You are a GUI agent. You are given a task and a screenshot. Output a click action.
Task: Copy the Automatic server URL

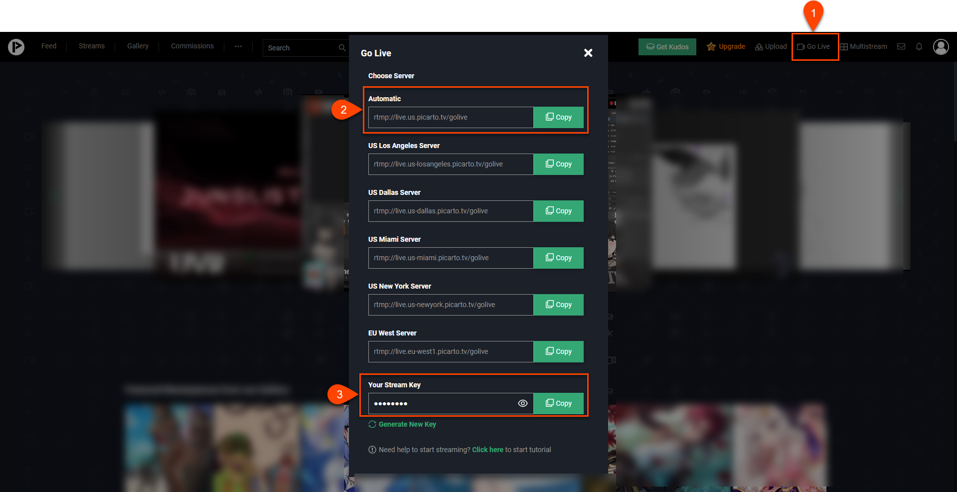(x=559, y=117)
